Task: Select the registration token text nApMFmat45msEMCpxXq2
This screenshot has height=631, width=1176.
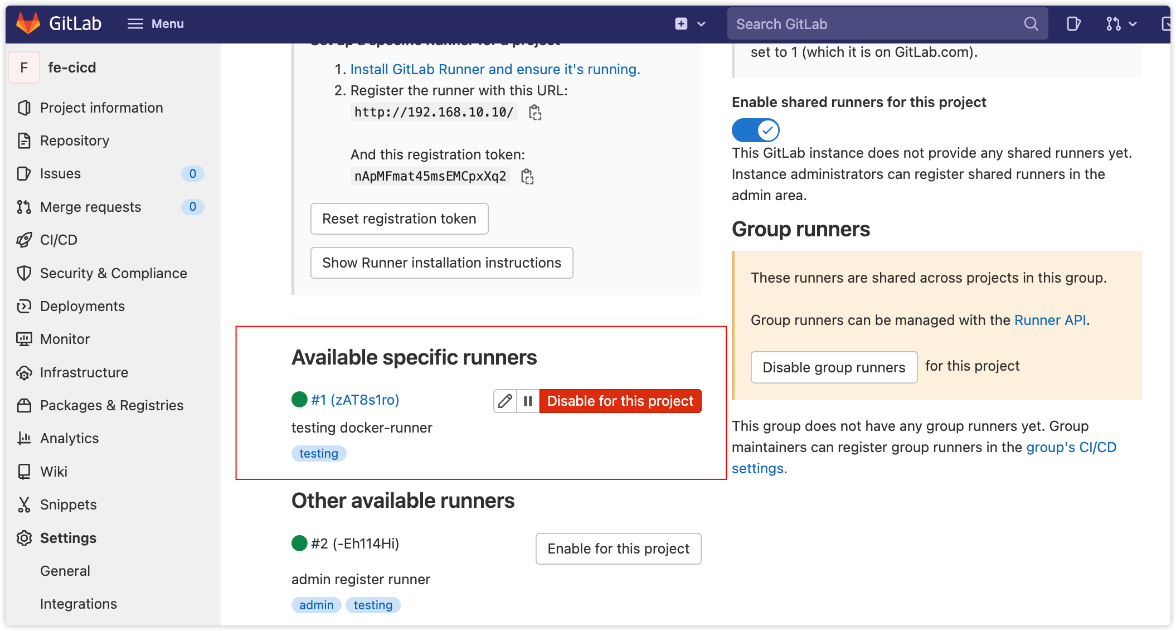Action: (x=430, y=176)
